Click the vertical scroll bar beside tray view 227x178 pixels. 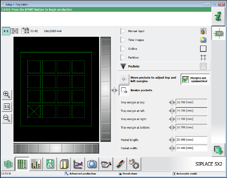(x=106, y=89)
